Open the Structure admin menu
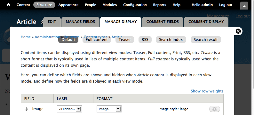Screen dimensions: 254x115 point(44,5)
